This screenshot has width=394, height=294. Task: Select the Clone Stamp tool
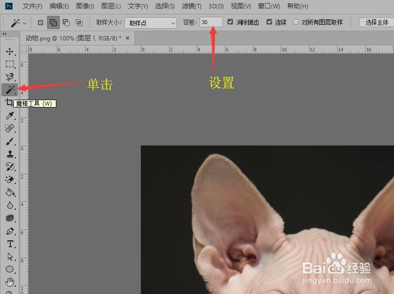click(10, 154)
